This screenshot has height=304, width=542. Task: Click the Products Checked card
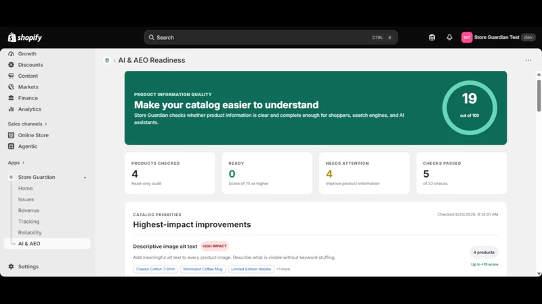(170, 174)
